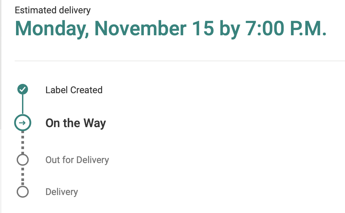This screenshot has height=213, width=345.
Task: Select the empty circle beside the Delivery step
Action: point(22,192)
